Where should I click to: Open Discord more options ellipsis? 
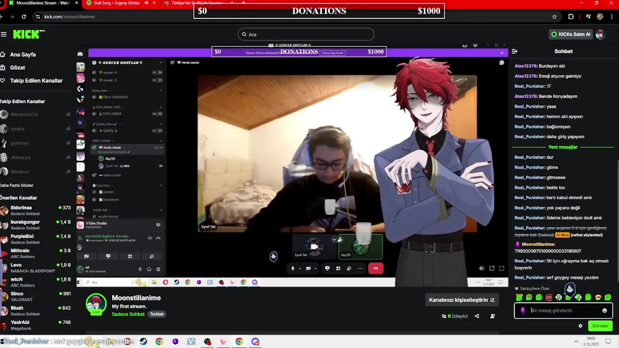[x=360, y=268]
